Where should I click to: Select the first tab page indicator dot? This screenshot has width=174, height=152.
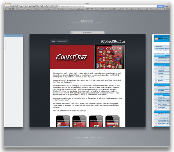[74, 137]
